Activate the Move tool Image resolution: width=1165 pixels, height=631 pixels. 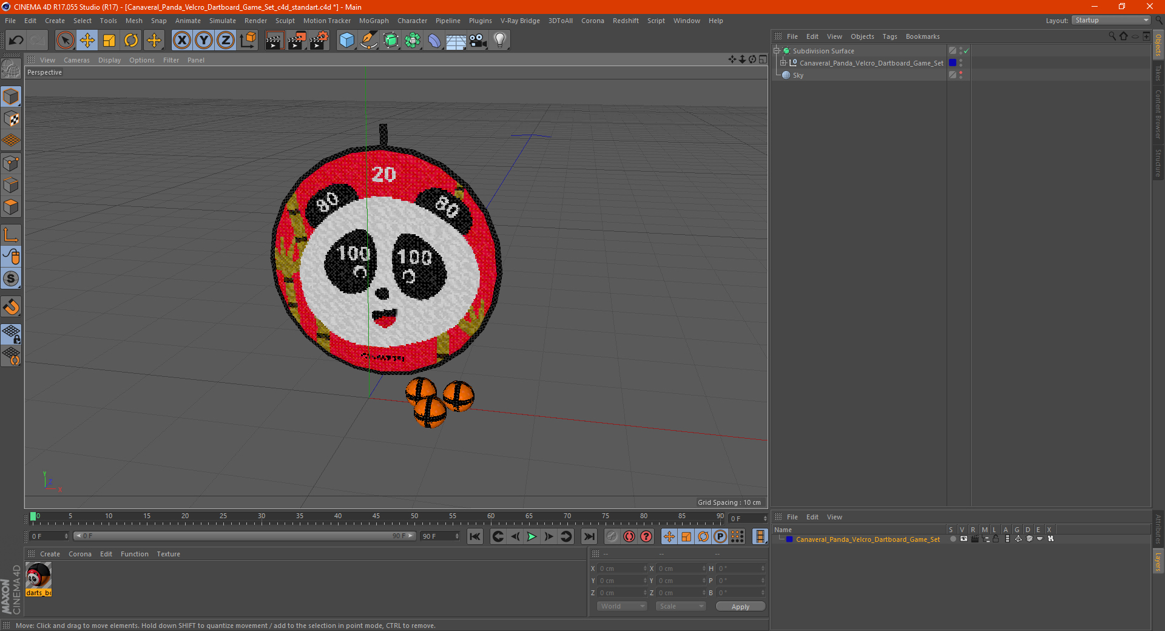87,41
